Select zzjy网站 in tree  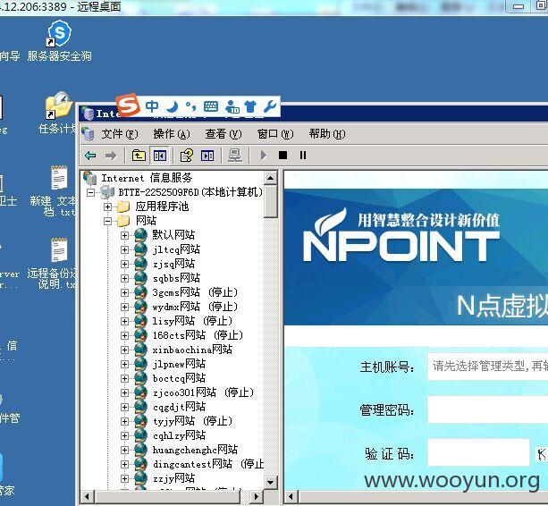[x=173, y=478]
